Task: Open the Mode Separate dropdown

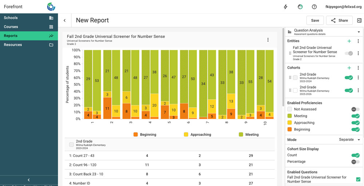Action: click(349, 139)
